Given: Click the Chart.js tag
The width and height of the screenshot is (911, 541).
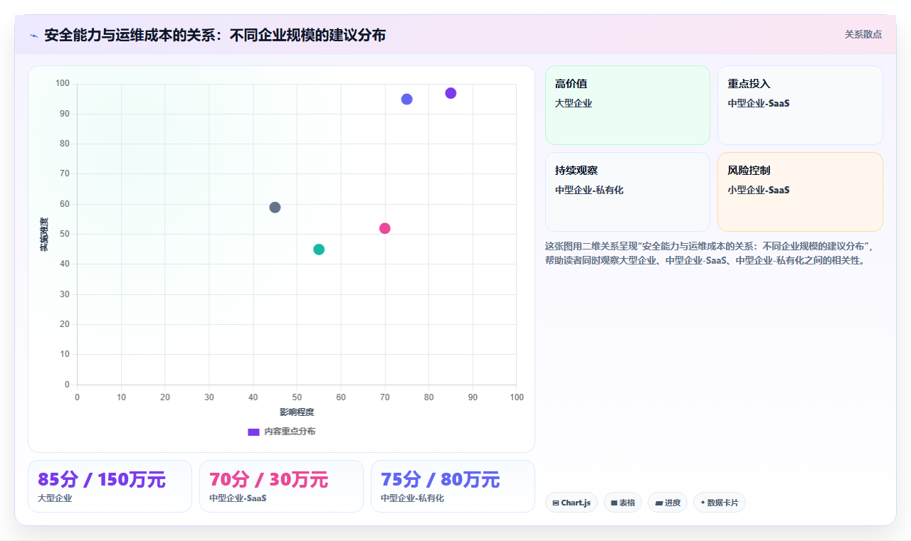Looking at the screenshot, I should [572, 503].
